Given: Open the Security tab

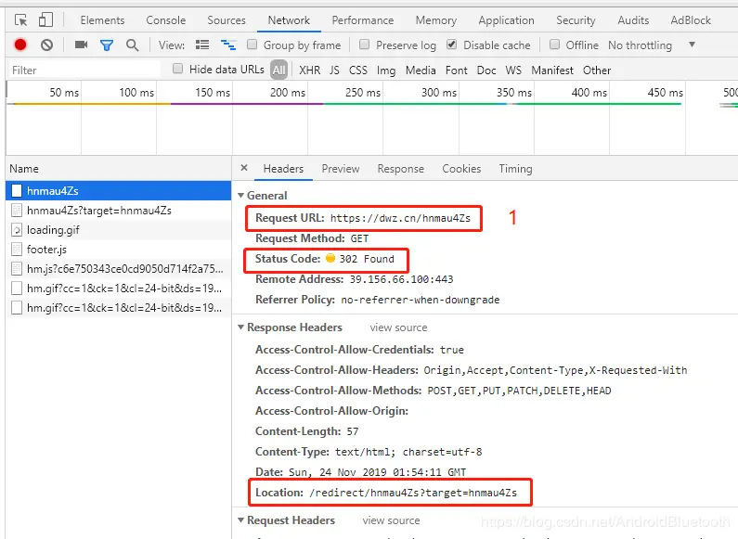Looking at the screenshot, I should click(576, 20).
